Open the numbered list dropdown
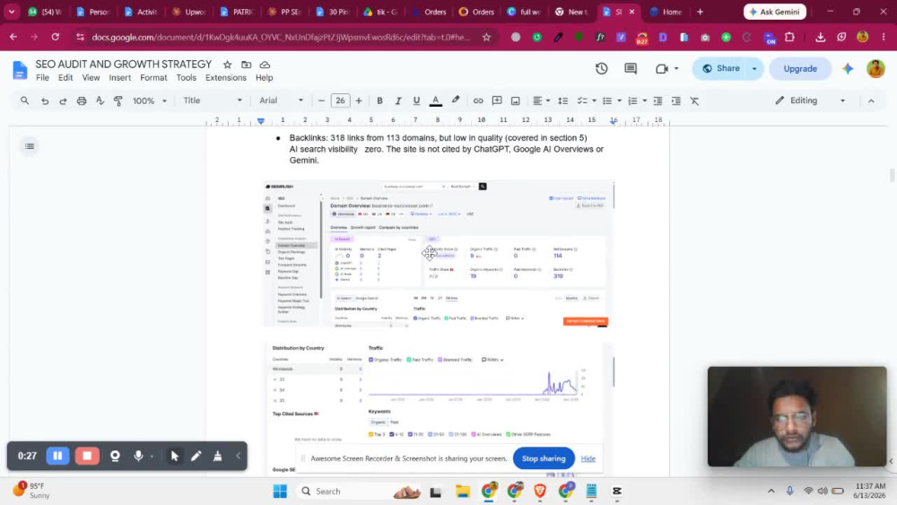The image size is (897, 505). 637,100
